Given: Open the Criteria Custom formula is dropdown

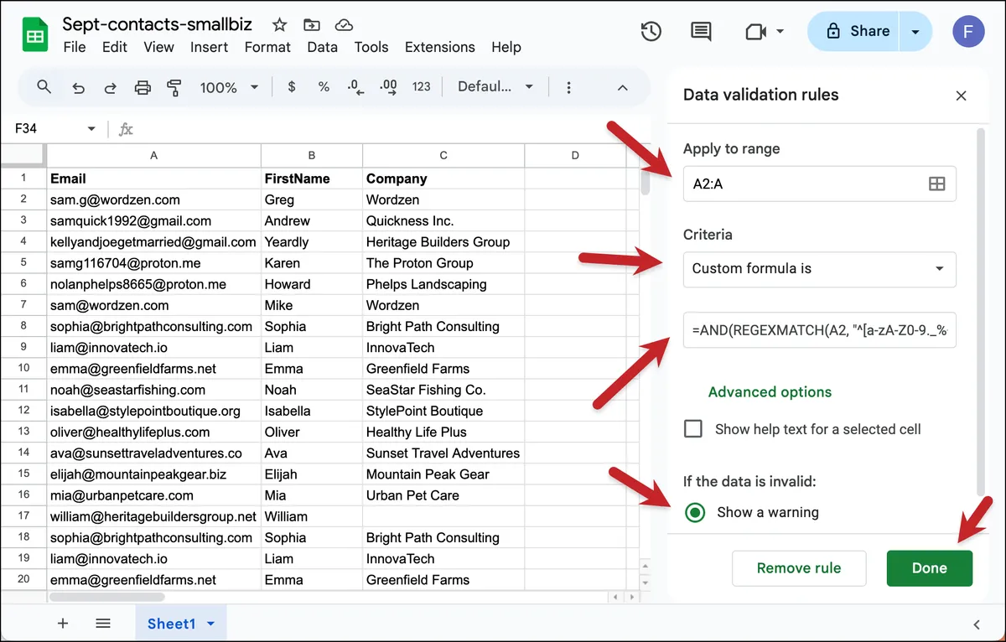Looking at the screenshot, I should click(x=820, y=269).
